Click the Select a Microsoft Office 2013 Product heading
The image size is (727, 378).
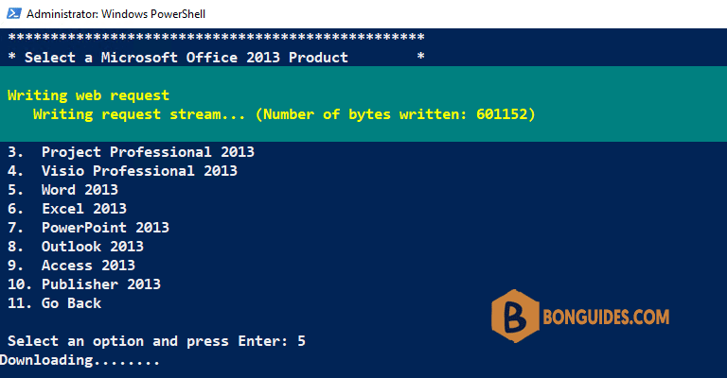[x=186, y=58]
